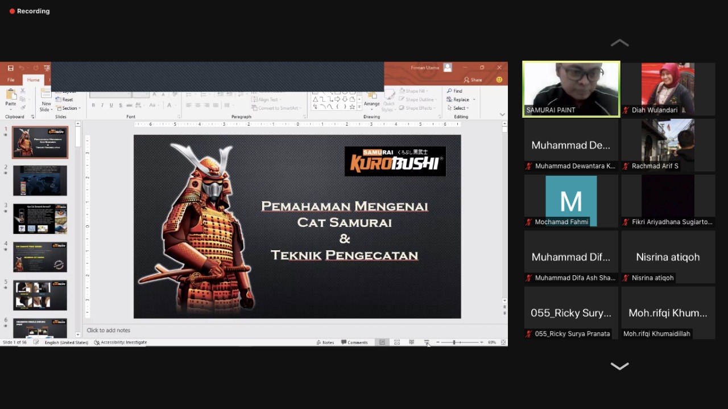Click the smiley feedback icon
Image resolution: width=728 pixels, height=409 pixels.
point(499,80)
